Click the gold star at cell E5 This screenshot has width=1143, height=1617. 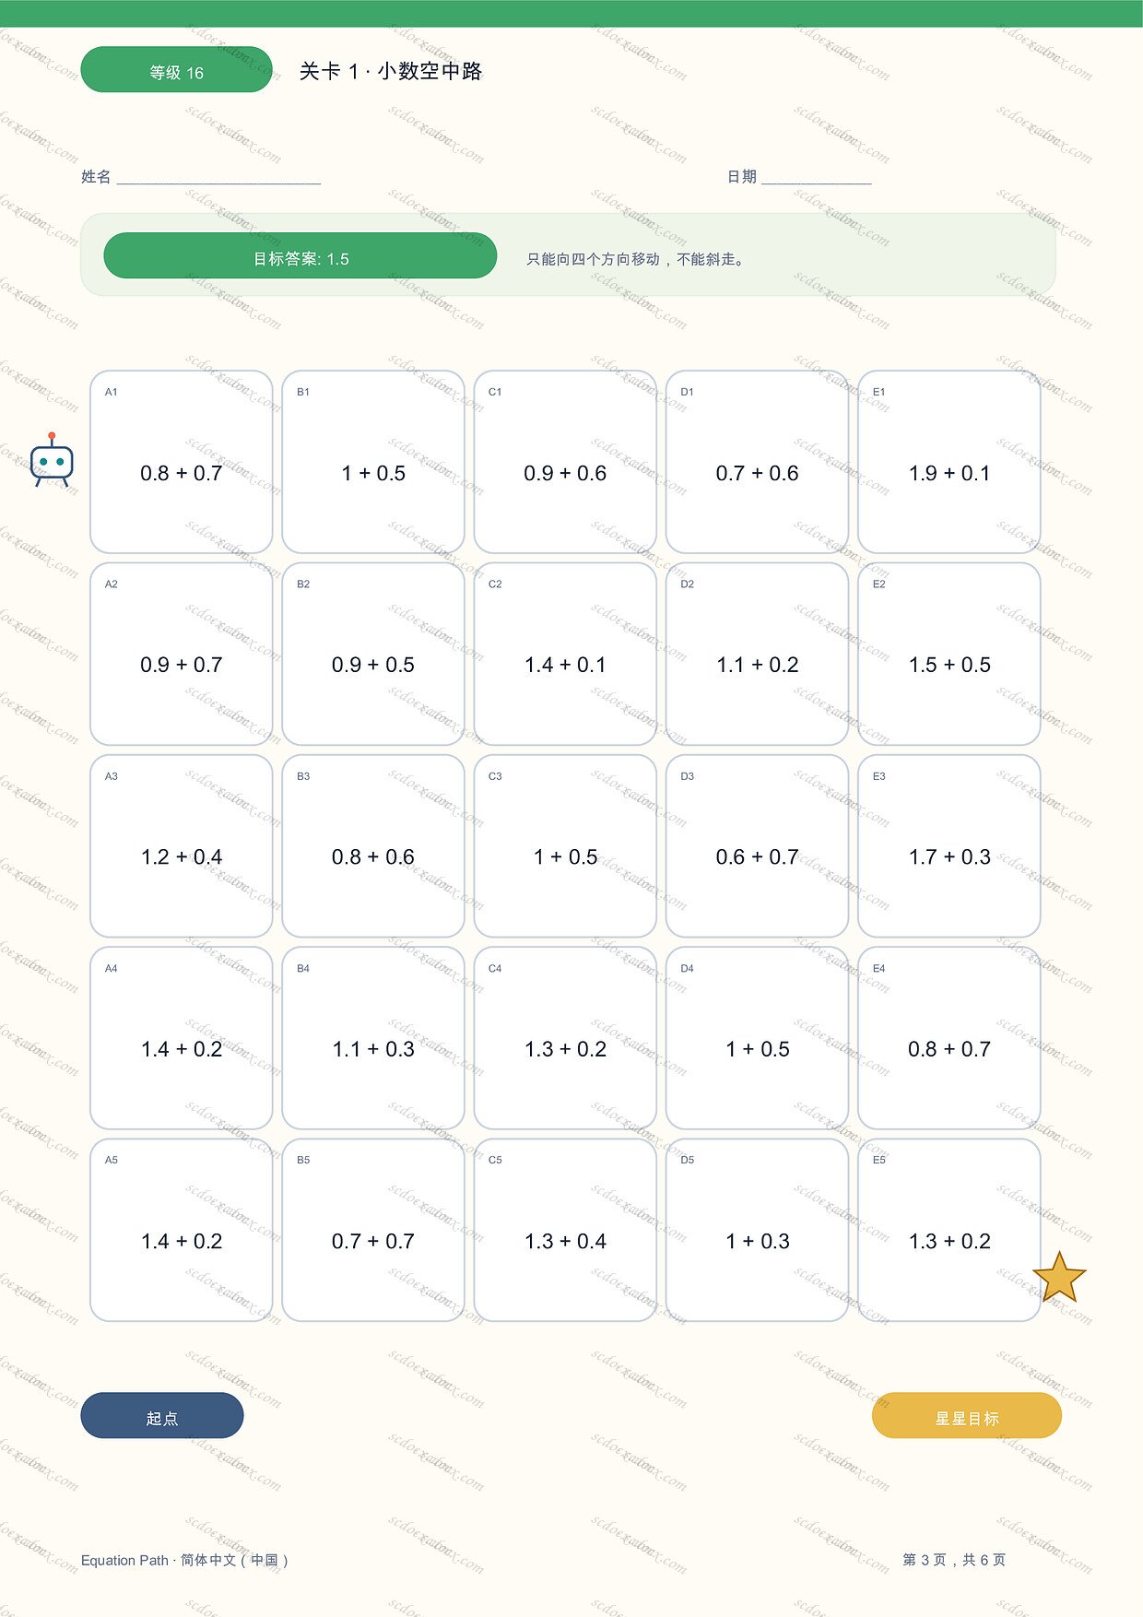pyautogui.click(x=1059, y=1277)
